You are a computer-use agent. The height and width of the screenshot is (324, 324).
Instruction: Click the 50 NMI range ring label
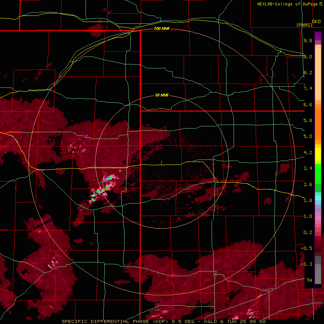[162, 95]
